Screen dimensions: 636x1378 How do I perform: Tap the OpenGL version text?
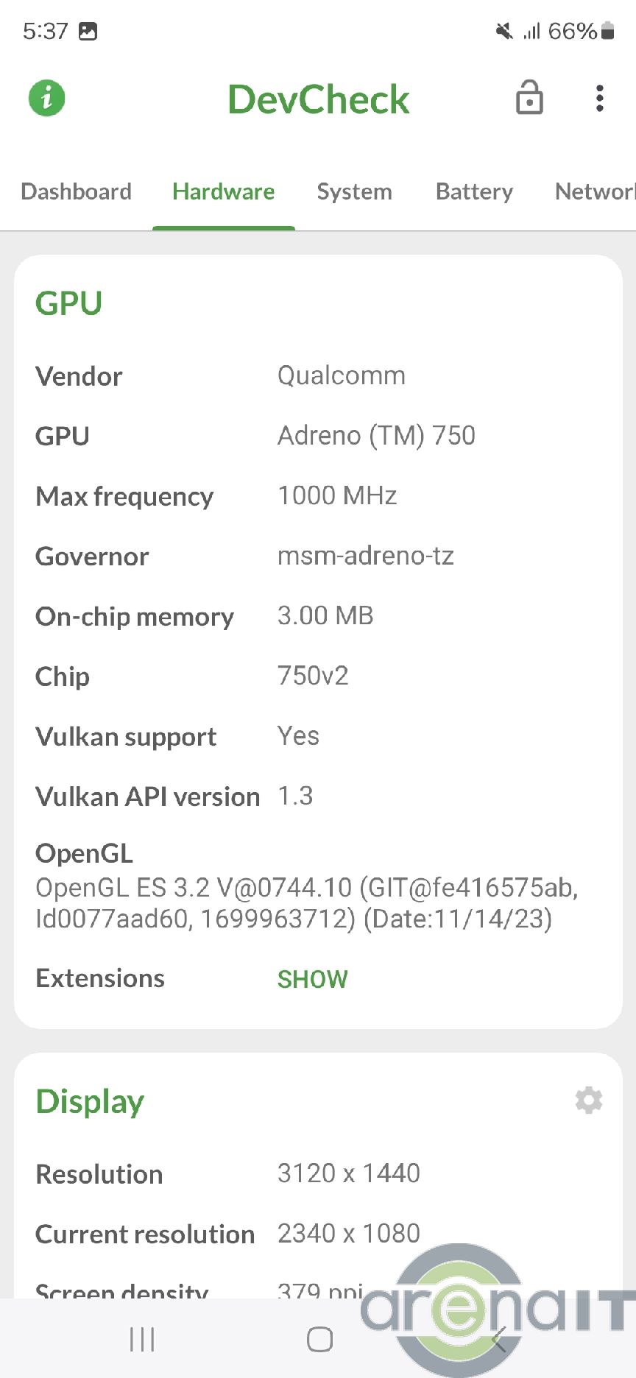(x=306, y=903)
